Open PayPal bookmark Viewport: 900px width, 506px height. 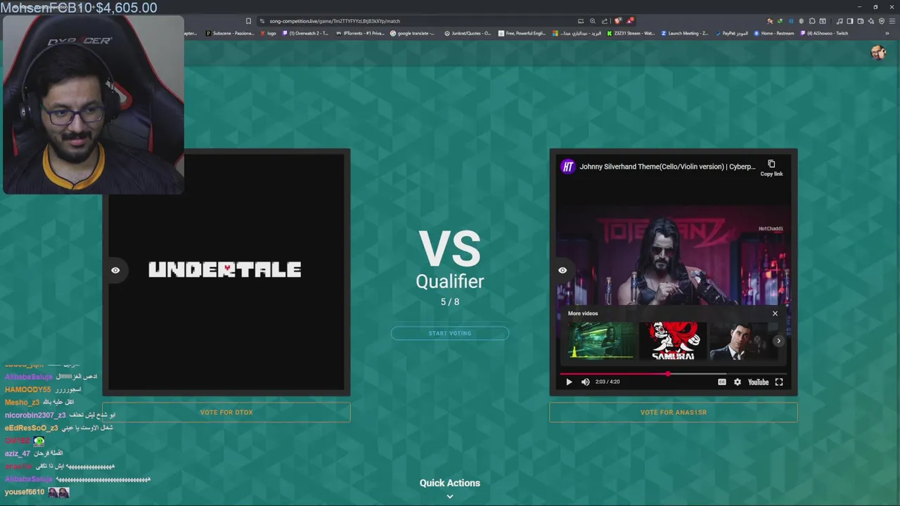[732, 33]
